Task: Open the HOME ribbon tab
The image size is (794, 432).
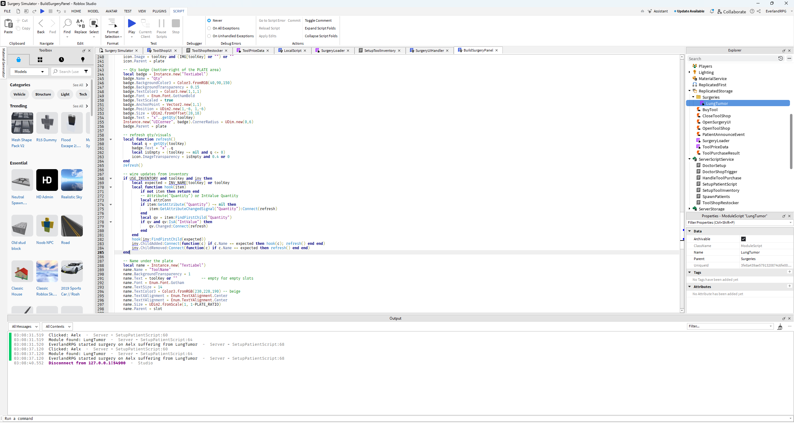Action: (76, 11)
